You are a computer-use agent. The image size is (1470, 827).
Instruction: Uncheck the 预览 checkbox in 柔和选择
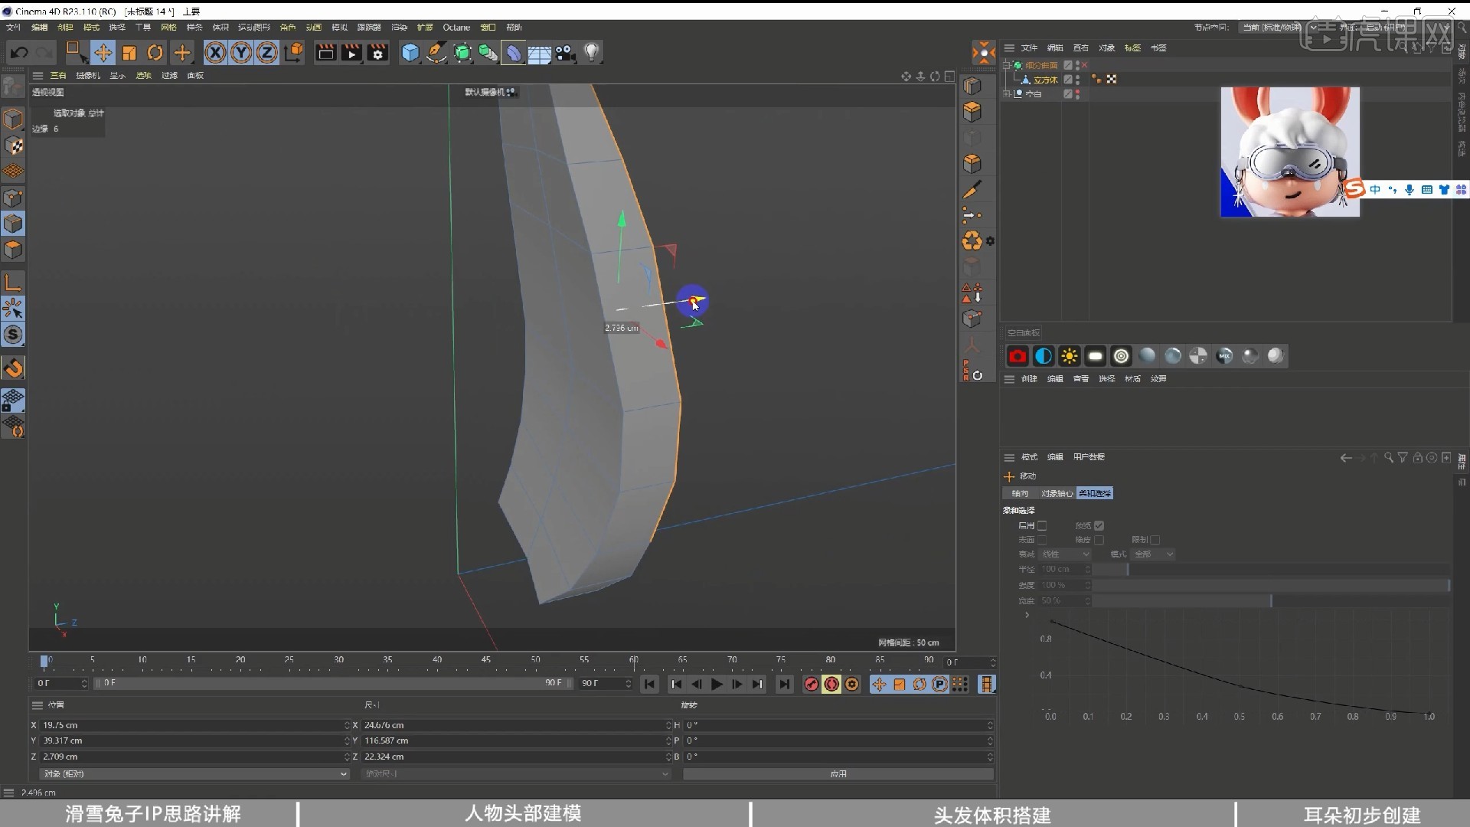(x=1099, y=526)
